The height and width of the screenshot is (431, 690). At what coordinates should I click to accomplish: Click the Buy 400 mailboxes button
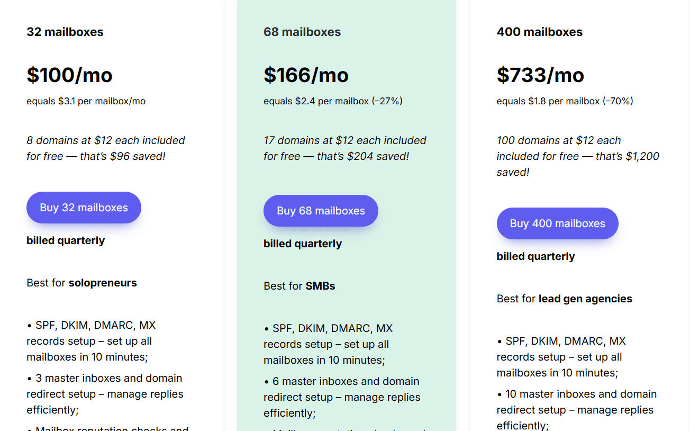tap(557, 223)
